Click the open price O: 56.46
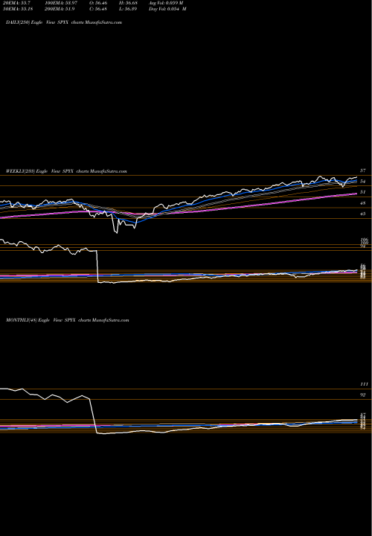This screenshot has height=536, width=372. (97, 3)
